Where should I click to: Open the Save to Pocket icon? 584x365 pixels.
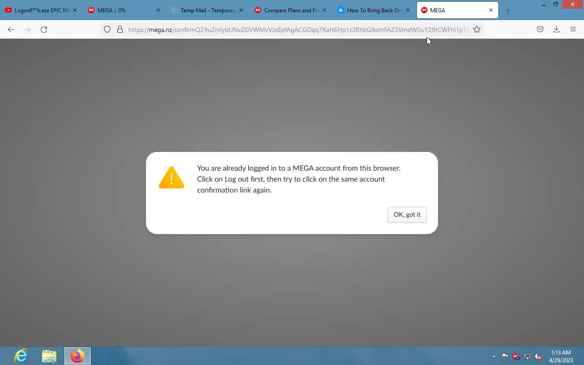[540, 29]
